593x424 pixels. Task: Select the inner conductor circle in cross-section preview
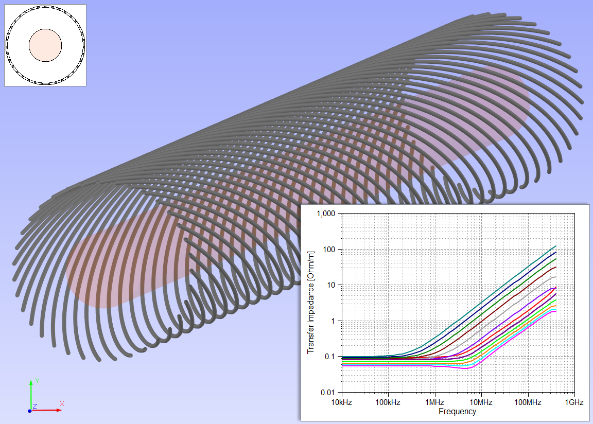pos(45,45)
